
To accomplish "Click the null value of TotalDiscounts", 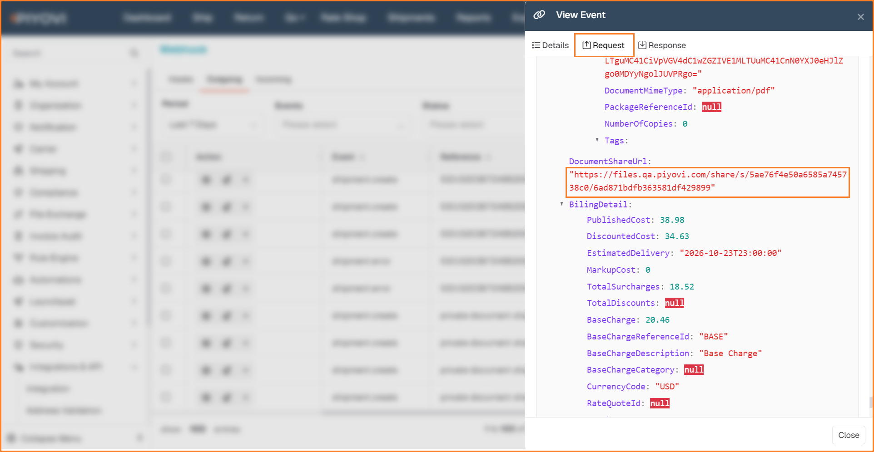I will tap(674, 303).
